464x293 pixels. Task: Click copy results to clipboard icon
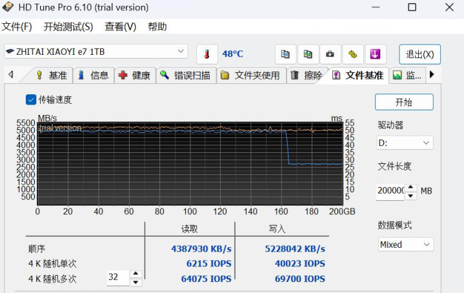[285, 54]
